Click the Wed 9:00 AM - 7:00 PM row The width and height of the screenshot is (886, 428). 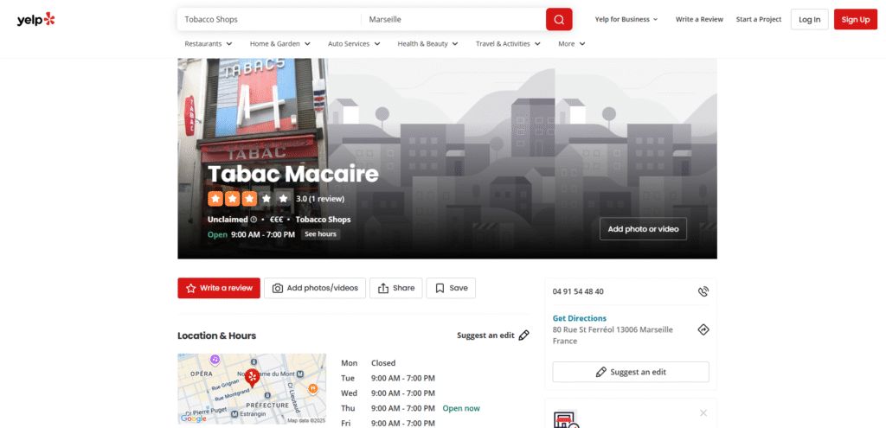(x=388, y=393)
